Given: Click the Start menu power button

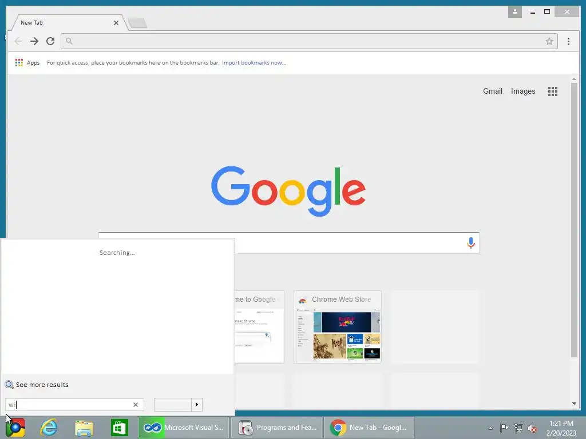Looking at the screenshot, I should (173, 405).
